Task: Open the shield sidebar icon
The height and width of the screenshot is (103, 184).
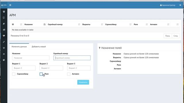Action: pyautogui.click(x=4, y=48)
